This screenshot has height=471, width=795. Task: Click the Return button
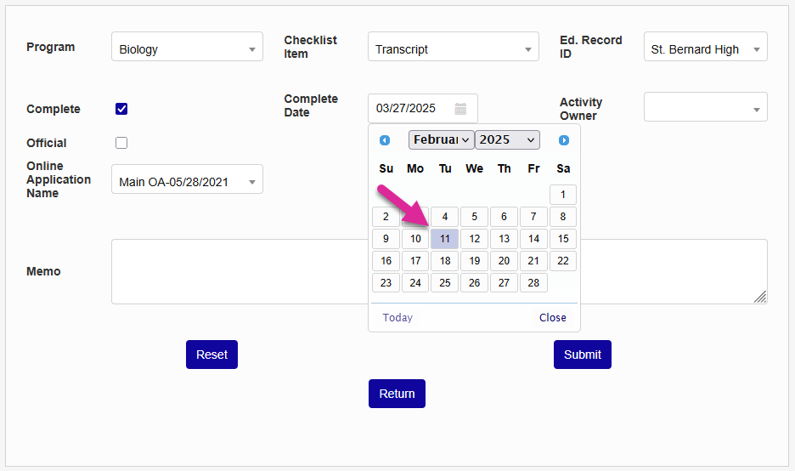[x=397, y=394]
